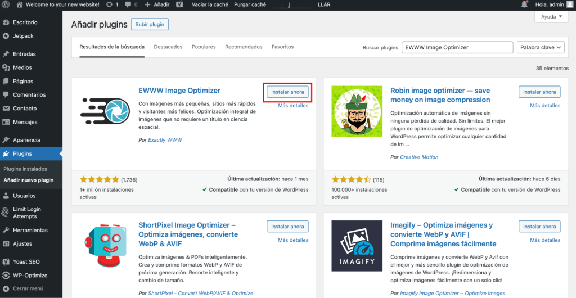Click the Plugins plug icon in sidebar
Screen dimensions: 576x298
(6, 153)
